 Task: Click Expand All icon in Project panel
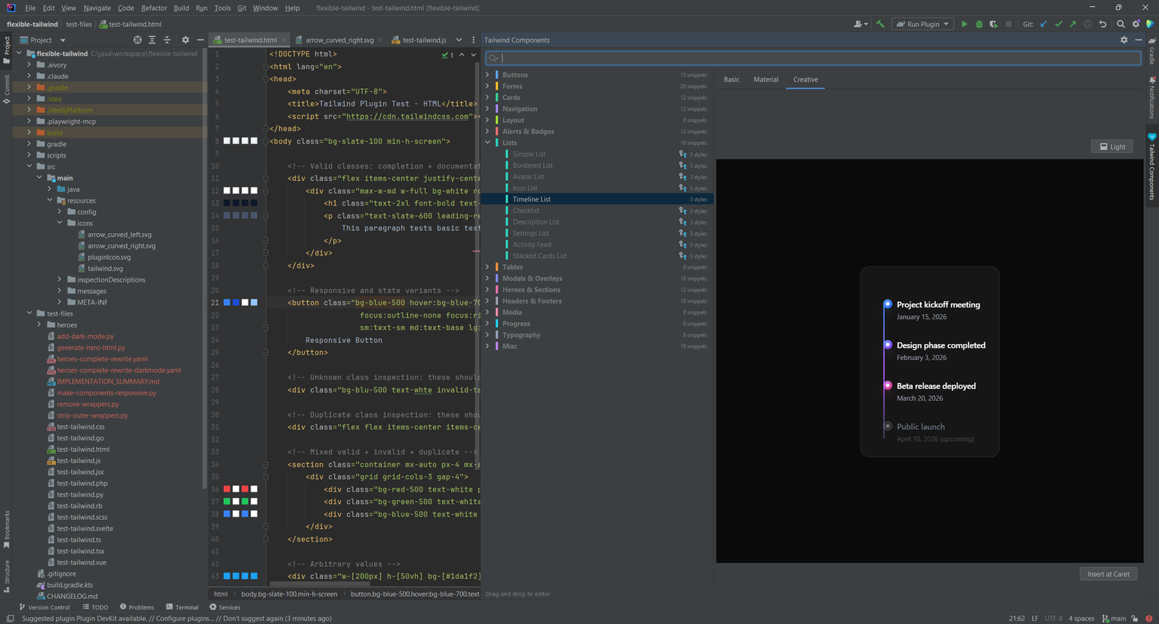(152, 40)
